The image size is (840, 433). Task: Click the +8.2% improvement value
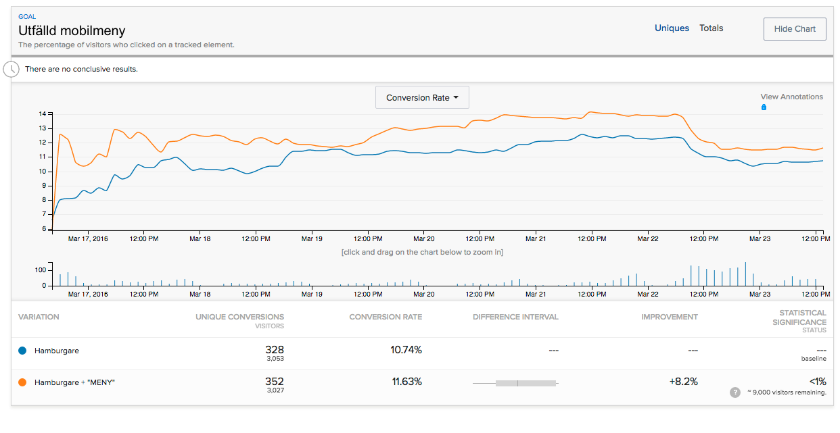click(683, 382)
